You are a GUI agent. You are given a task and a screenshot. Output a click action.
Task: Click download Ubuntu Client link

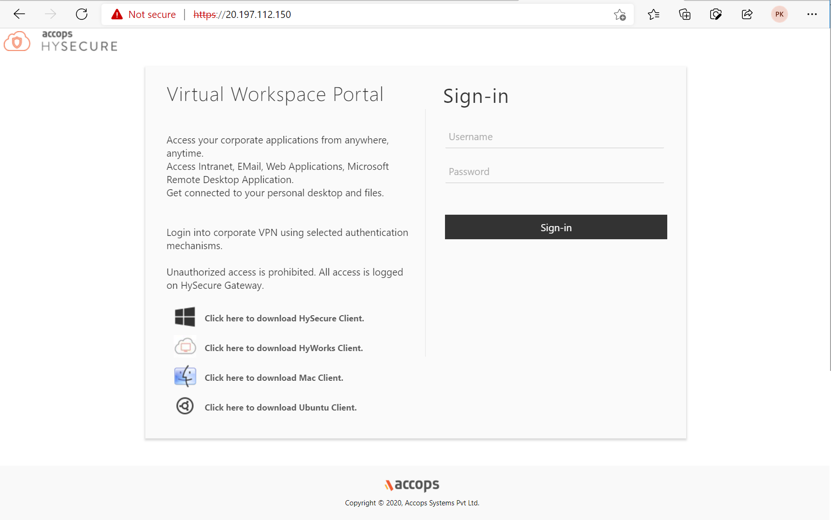coord(280,408)
